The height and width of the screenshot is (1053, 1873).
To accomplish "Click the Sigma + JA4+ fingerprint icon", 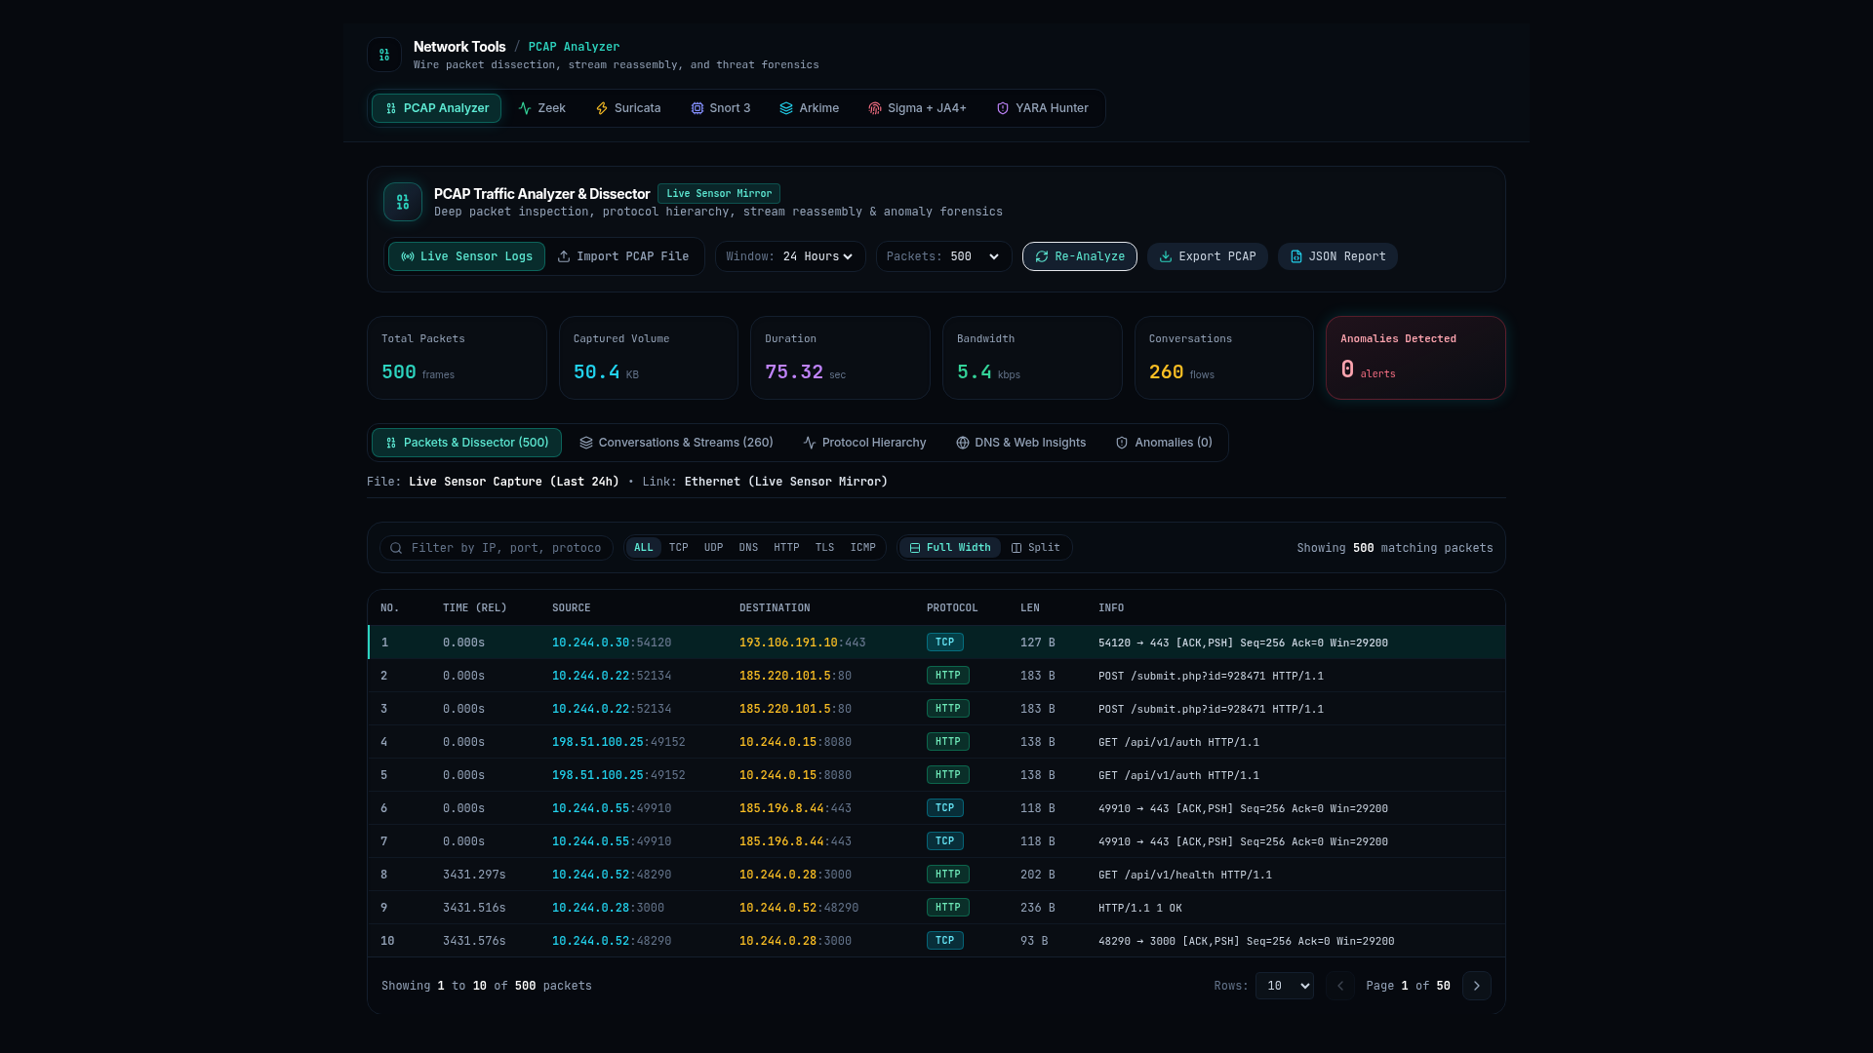I will 875,108.
